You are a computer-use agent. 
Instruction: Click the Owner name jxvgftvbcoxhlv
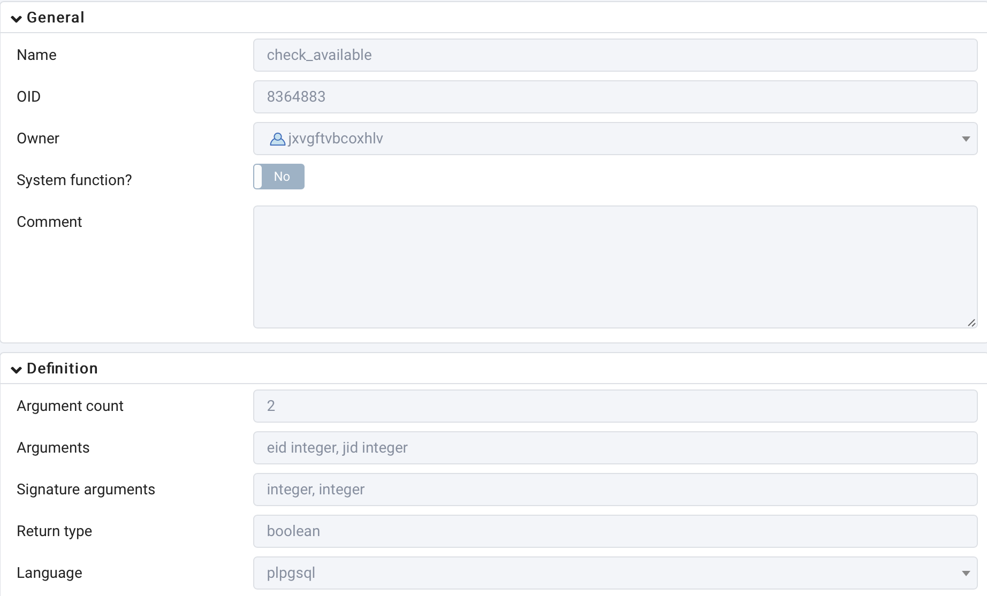(336, 139)
